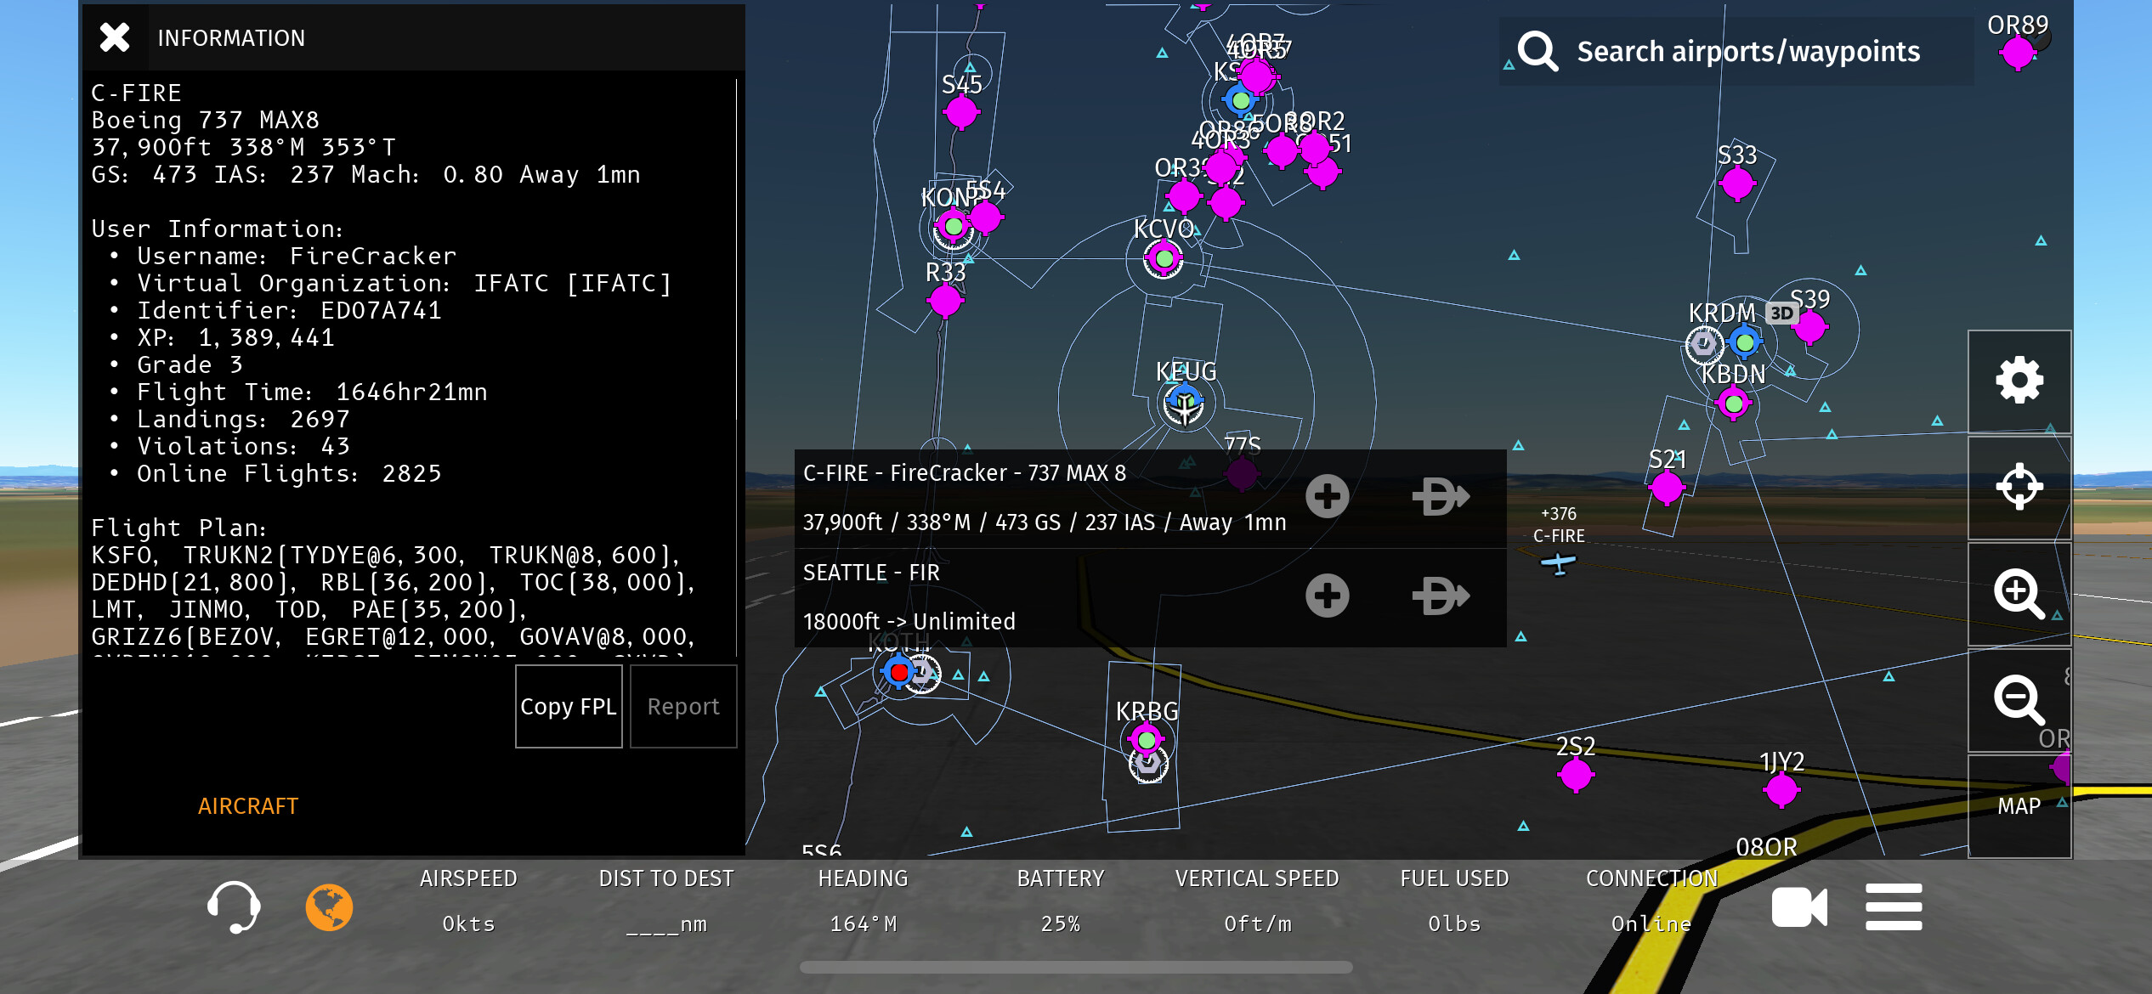Click the information panel scrollbar
The width and height of the screenshot is (2152, 994).
pyautogui.click(x=736, y=251)
